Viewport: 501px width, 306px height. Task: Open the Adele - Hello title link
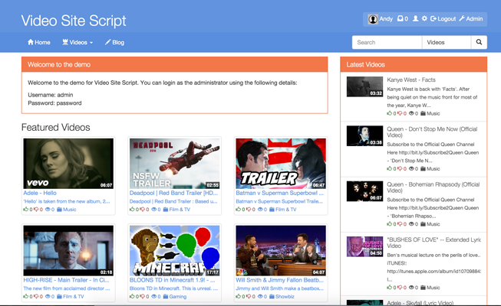tap(40, 193)
